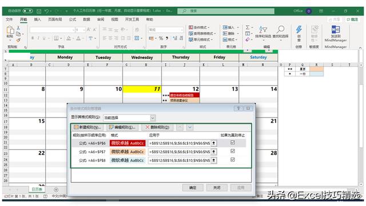Click the Decrease Decimal icon
Image resolution: width=366 pixels, height=206 pixels.
point(181,38)
